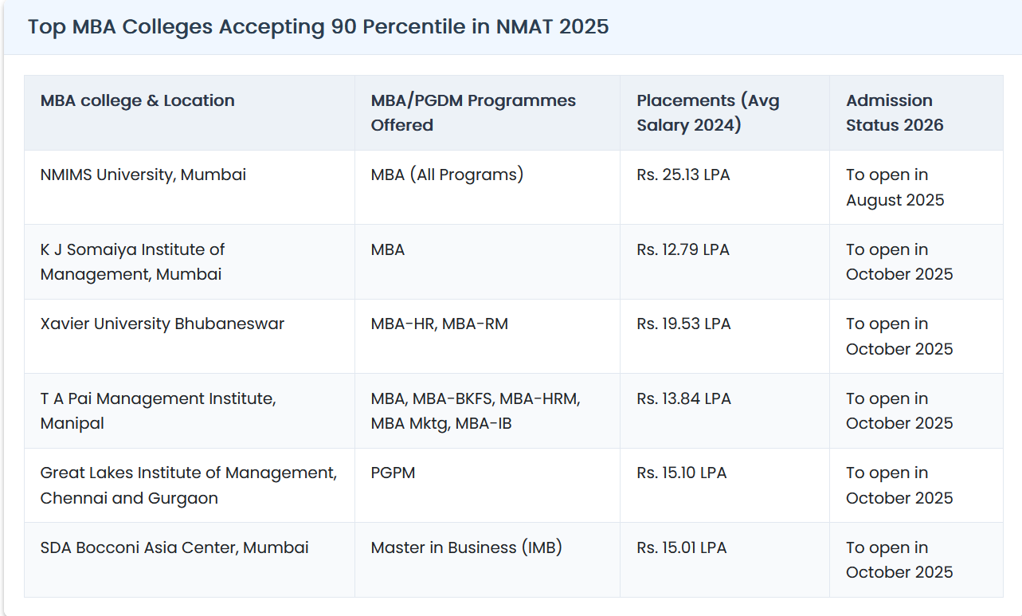This screenshot has width=1022, height=616.
Task: Select 'SDA Bocconi Asia Center, Mumbai' row
Action: tap(174, 547)
